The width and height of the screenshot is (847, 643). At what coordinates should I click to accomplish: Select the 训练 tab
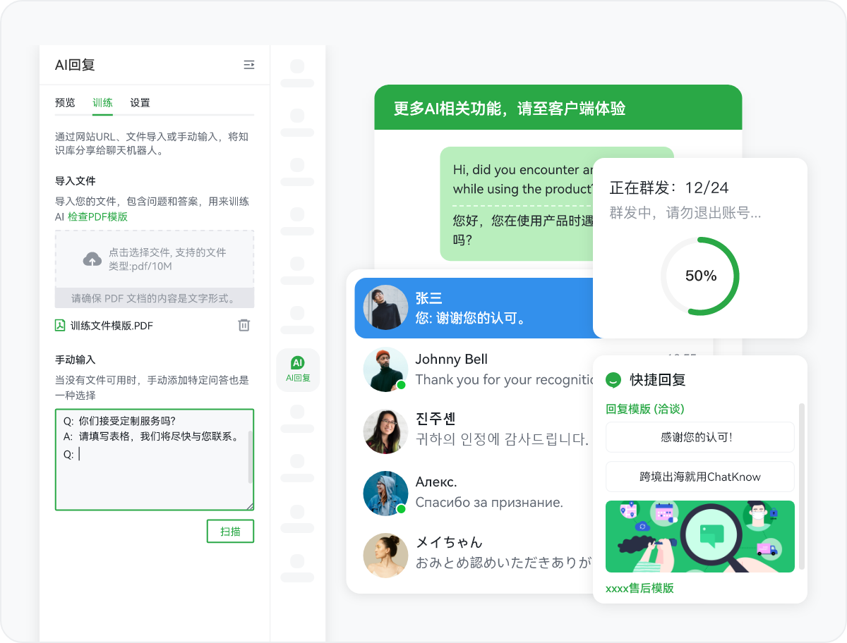point(102,103)
